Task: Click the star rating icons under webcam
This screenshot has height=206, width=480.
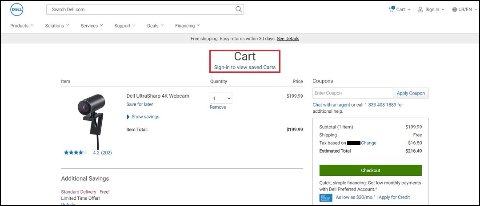Action: 76,153
